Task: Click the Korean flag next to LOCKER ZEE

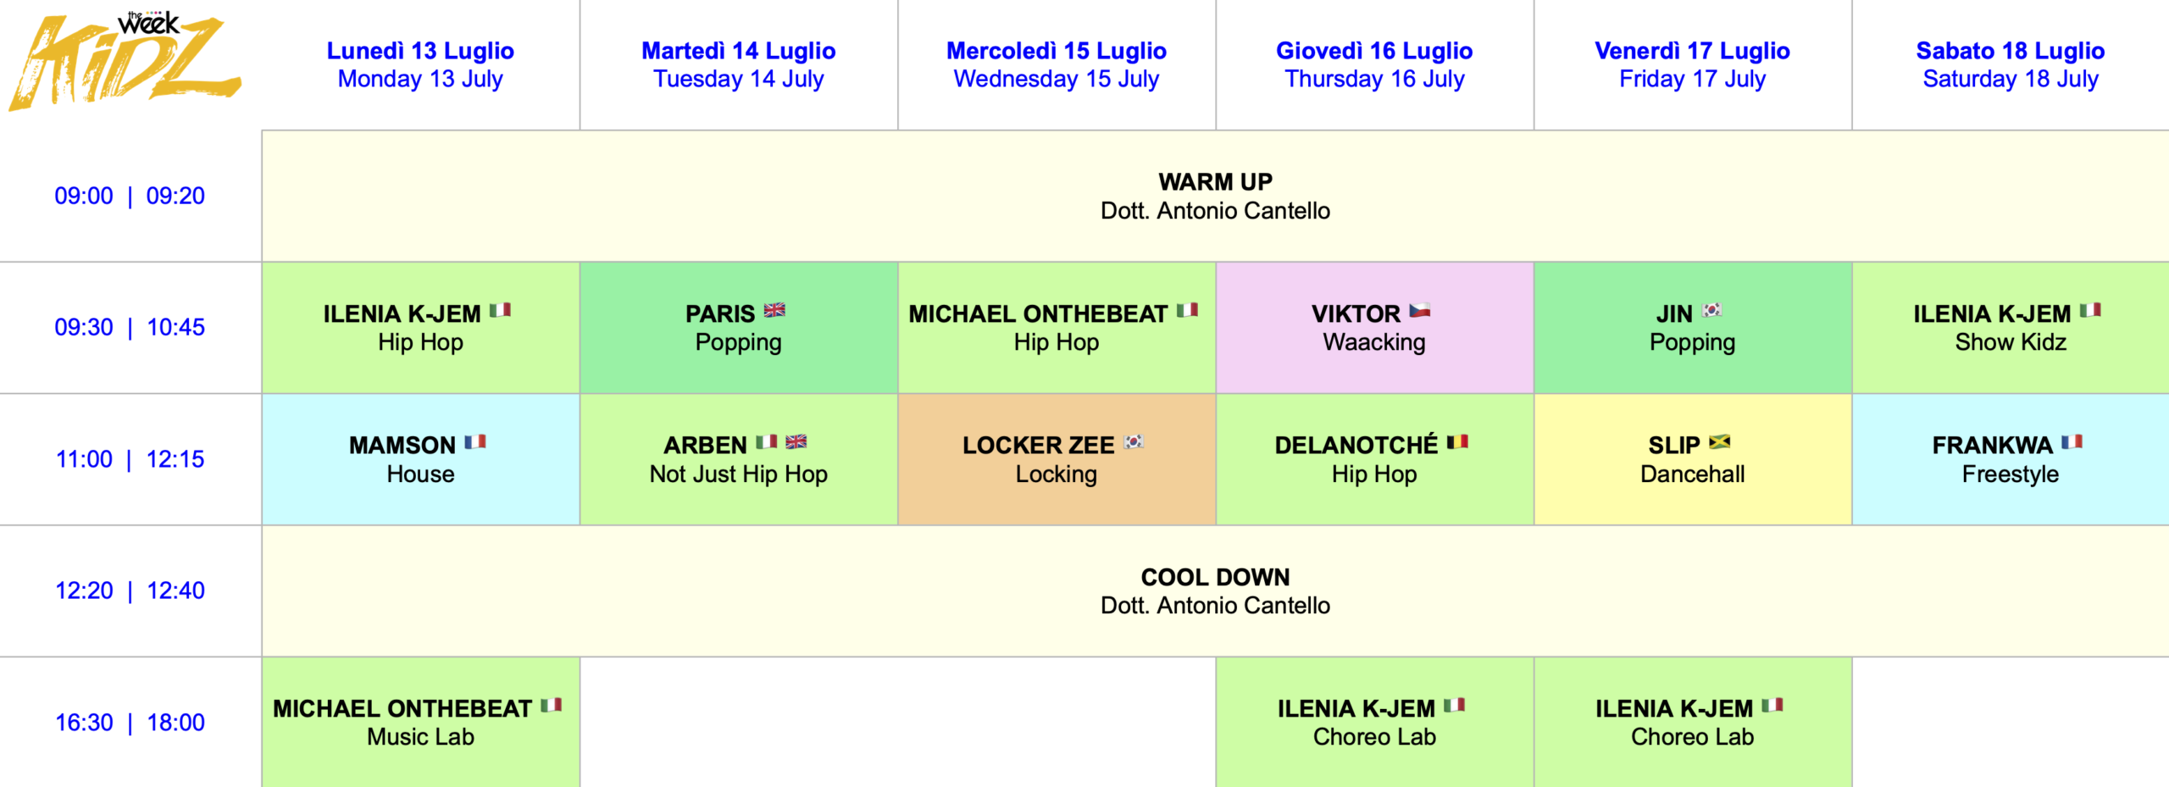Action: 1134,442
